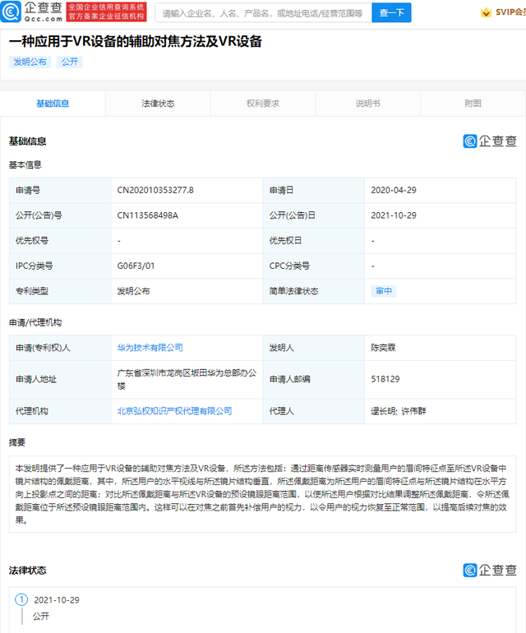The image size is (526, 633).
Task: Click the 查一下 search button
Action: point(391,13)
